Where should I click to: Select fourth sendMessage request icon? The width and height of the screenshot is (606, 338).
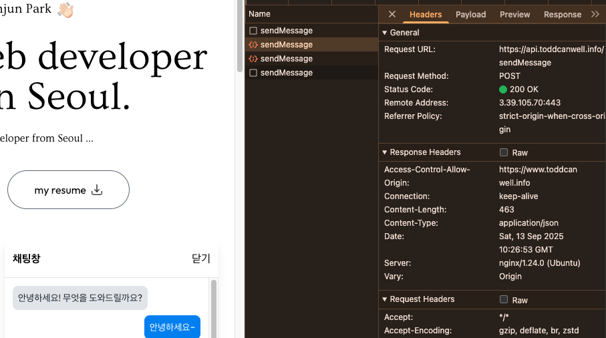253,73
